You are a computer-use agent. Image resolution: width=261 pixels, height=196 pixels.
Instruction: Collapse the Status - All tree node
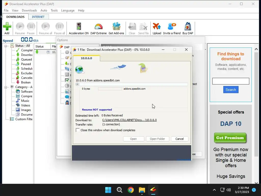(x=6, y=46)
